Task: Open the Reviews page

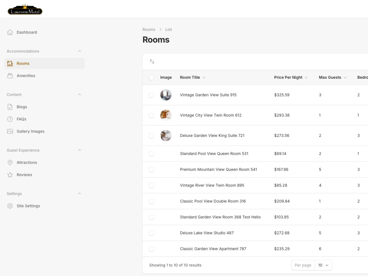Action: tap(45, 174)
